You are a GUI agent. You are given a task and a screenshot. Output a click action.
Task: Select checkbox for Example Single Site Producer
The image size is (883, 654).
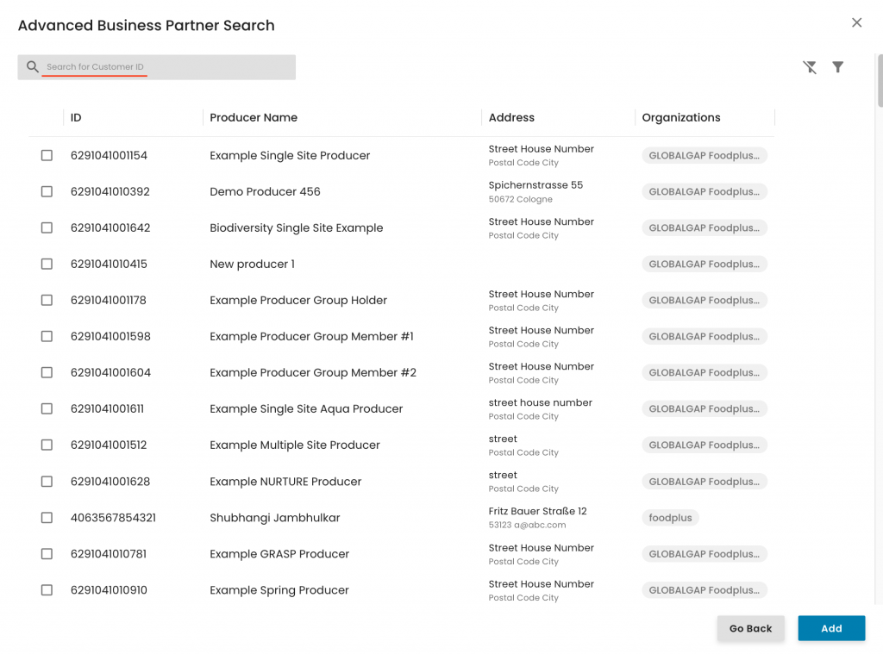(x=47, y=156)
